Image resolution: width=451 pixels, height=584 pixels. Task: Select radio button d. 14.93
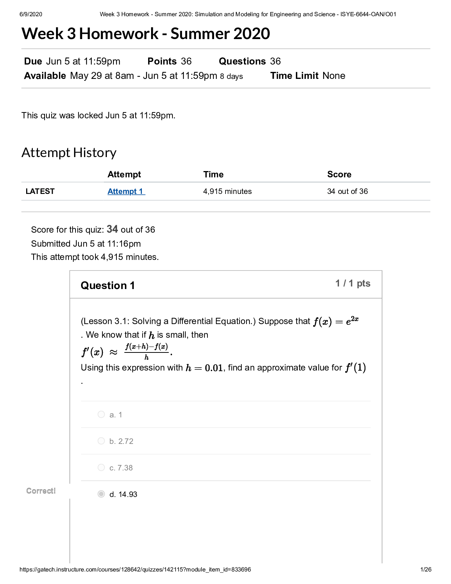[x=101, y=494]
